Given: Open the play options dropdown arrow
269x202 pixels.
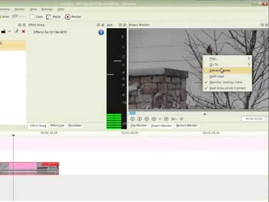Looking at the screenshot, I should click(x=160, y=119).
